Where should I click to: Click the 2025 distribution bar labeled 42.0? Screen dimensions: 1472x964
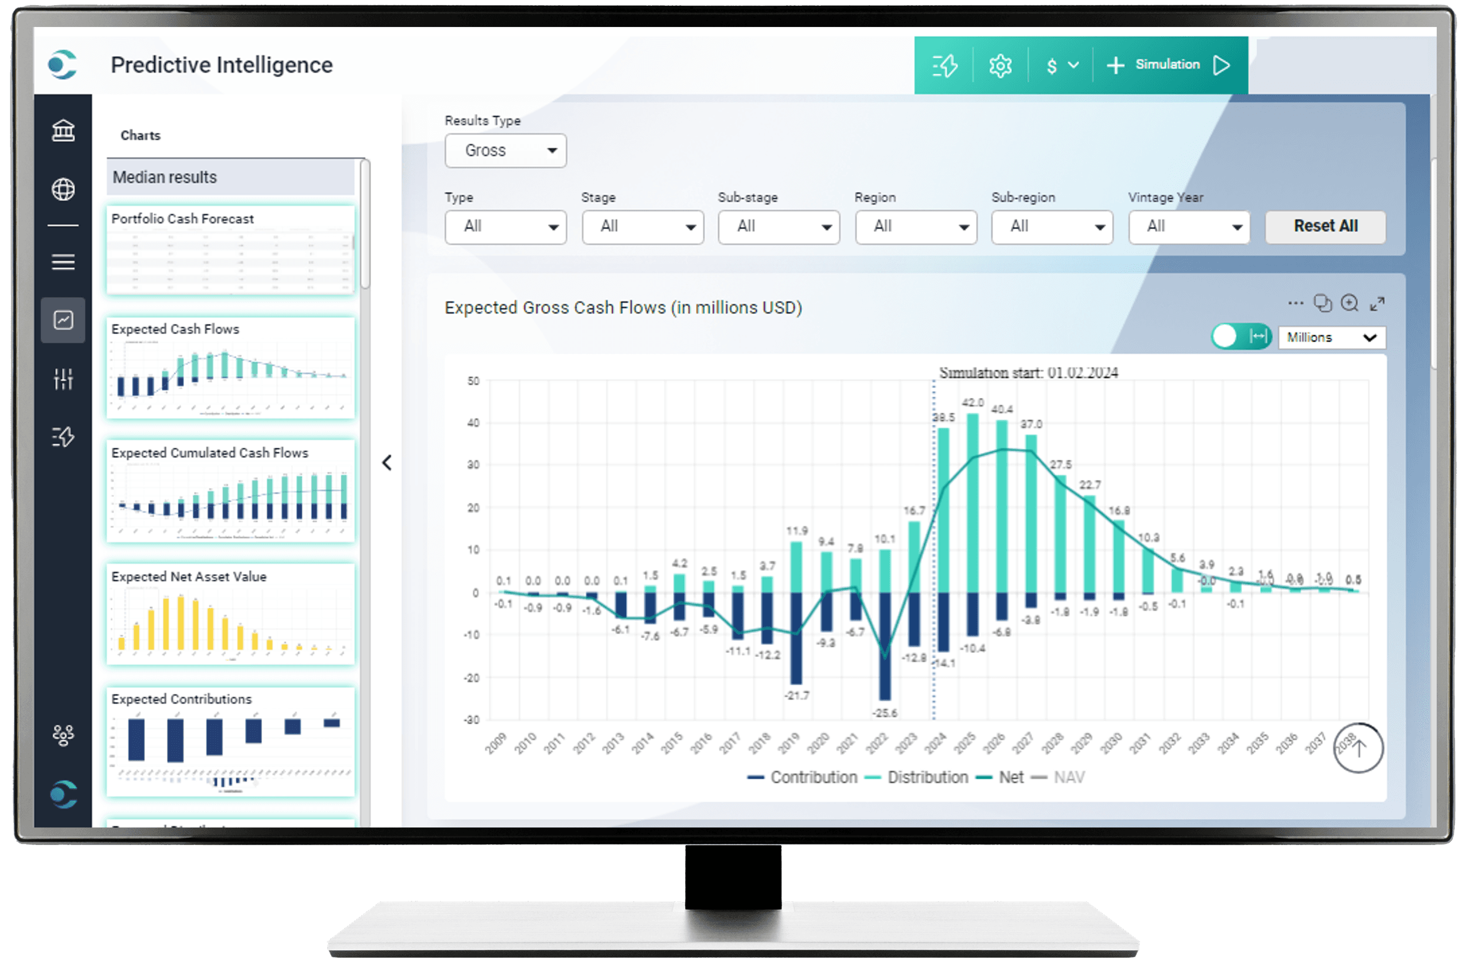pos(973,503)
